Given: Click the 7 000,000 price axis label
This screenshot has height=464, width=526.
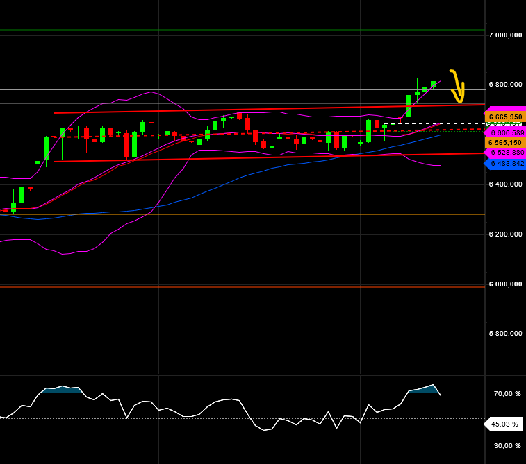Looking at the screenshot, I should [x=506, y=35].
